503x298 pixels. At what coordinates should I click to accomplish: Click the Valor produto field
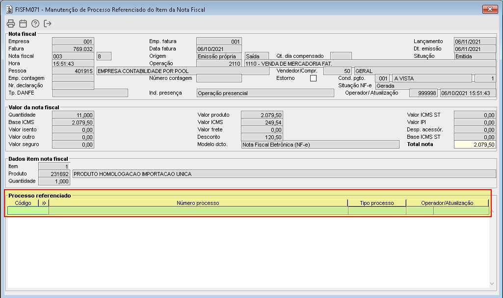[262, 115]
